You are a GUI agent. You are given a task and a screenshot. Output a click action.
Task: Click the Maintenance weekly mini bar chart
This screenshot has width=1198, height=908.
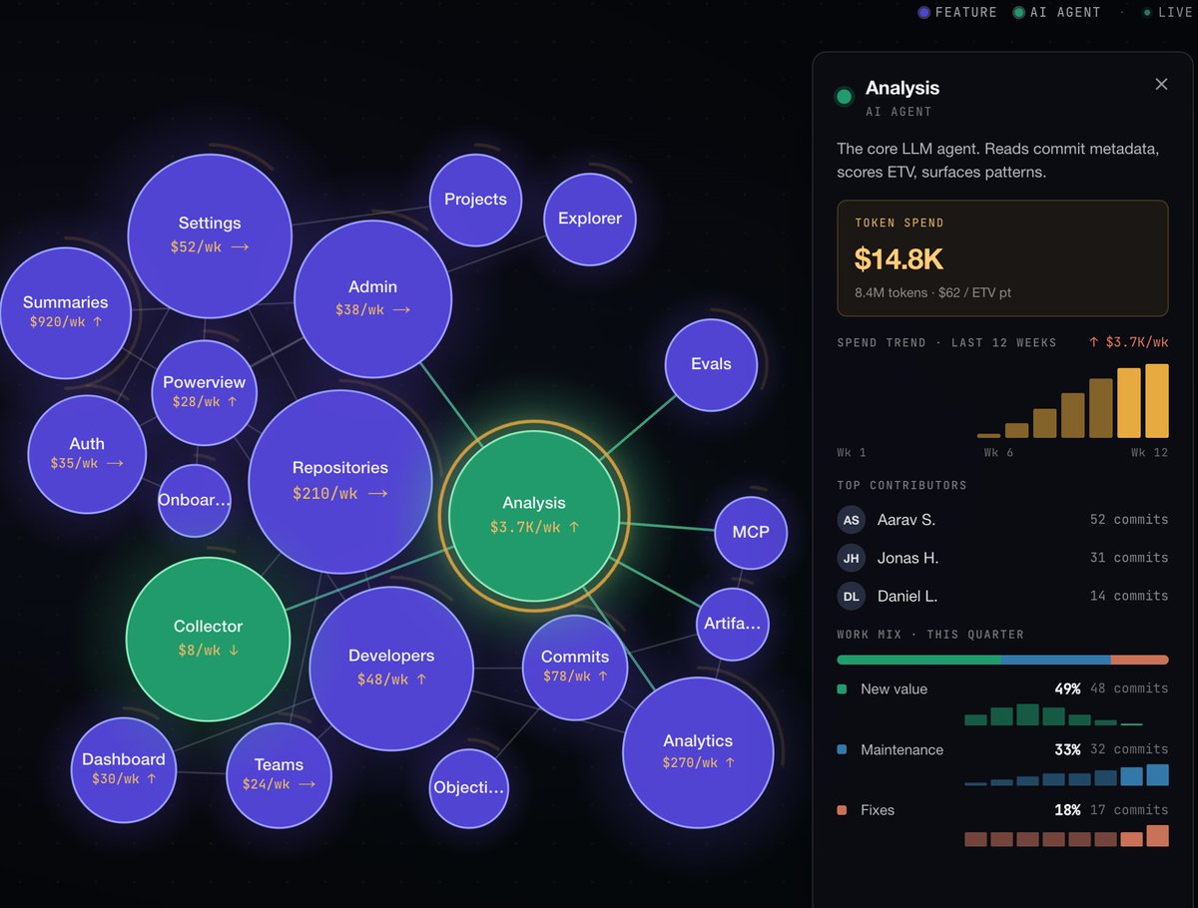1066,775
